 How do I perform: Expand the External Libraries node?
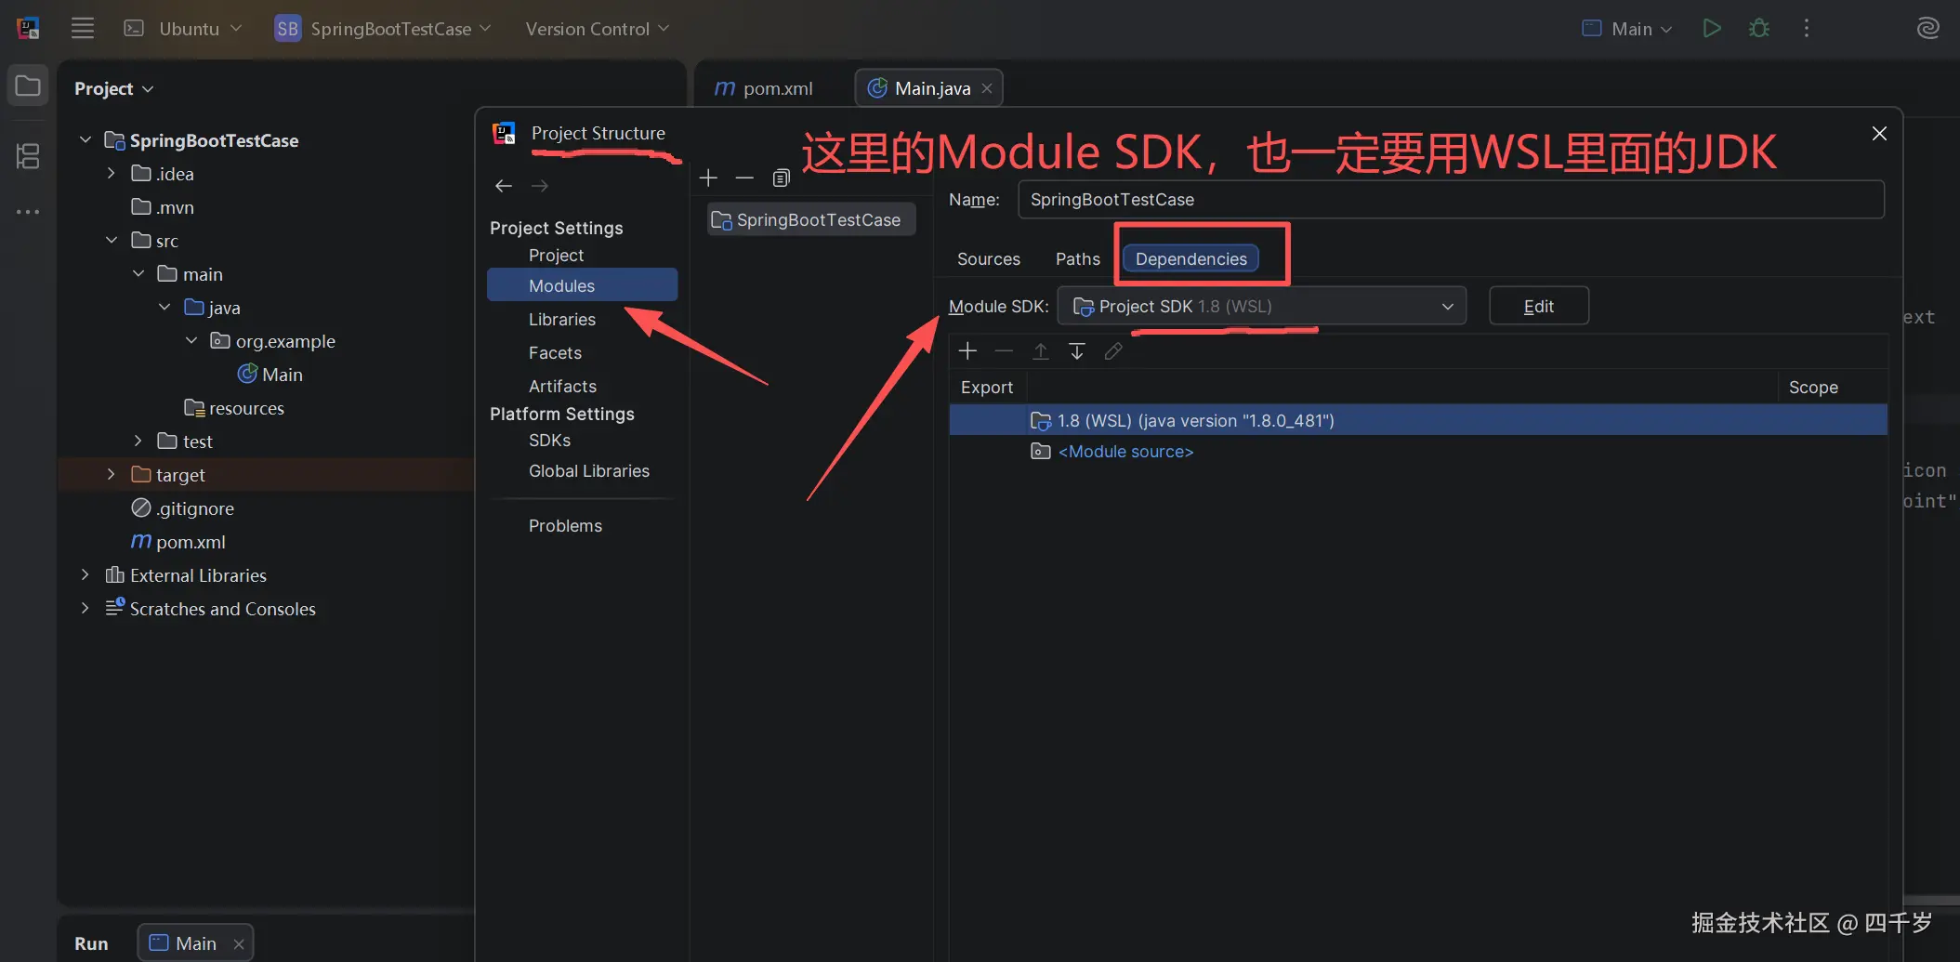[86, 575]
